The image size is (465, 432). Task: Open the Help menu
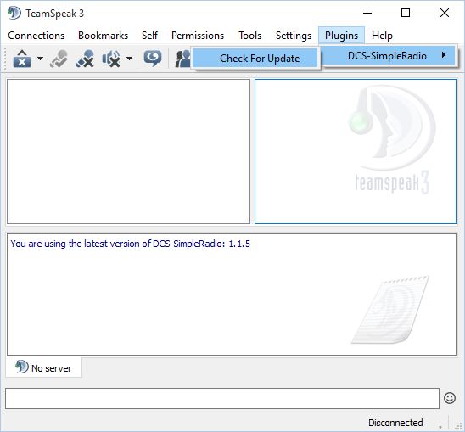click(x=382, y=36)
